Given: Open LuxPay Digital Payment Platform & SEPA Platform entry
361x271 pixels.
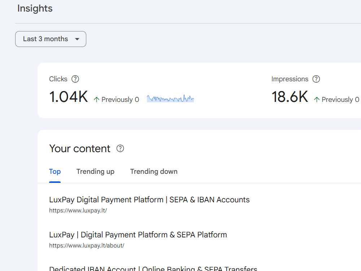Looking at the screenshot, I should click(138, 235).
